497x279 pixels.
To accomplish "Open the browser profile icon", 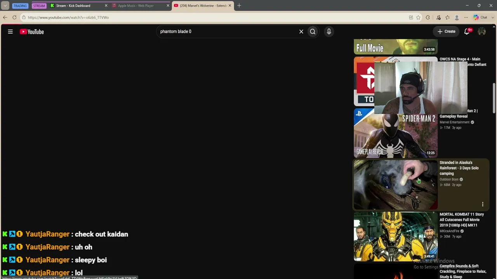I will click(x=457, y=17).
